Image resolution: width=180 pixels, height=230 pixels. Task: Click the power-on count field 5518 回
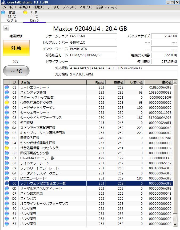165,55
